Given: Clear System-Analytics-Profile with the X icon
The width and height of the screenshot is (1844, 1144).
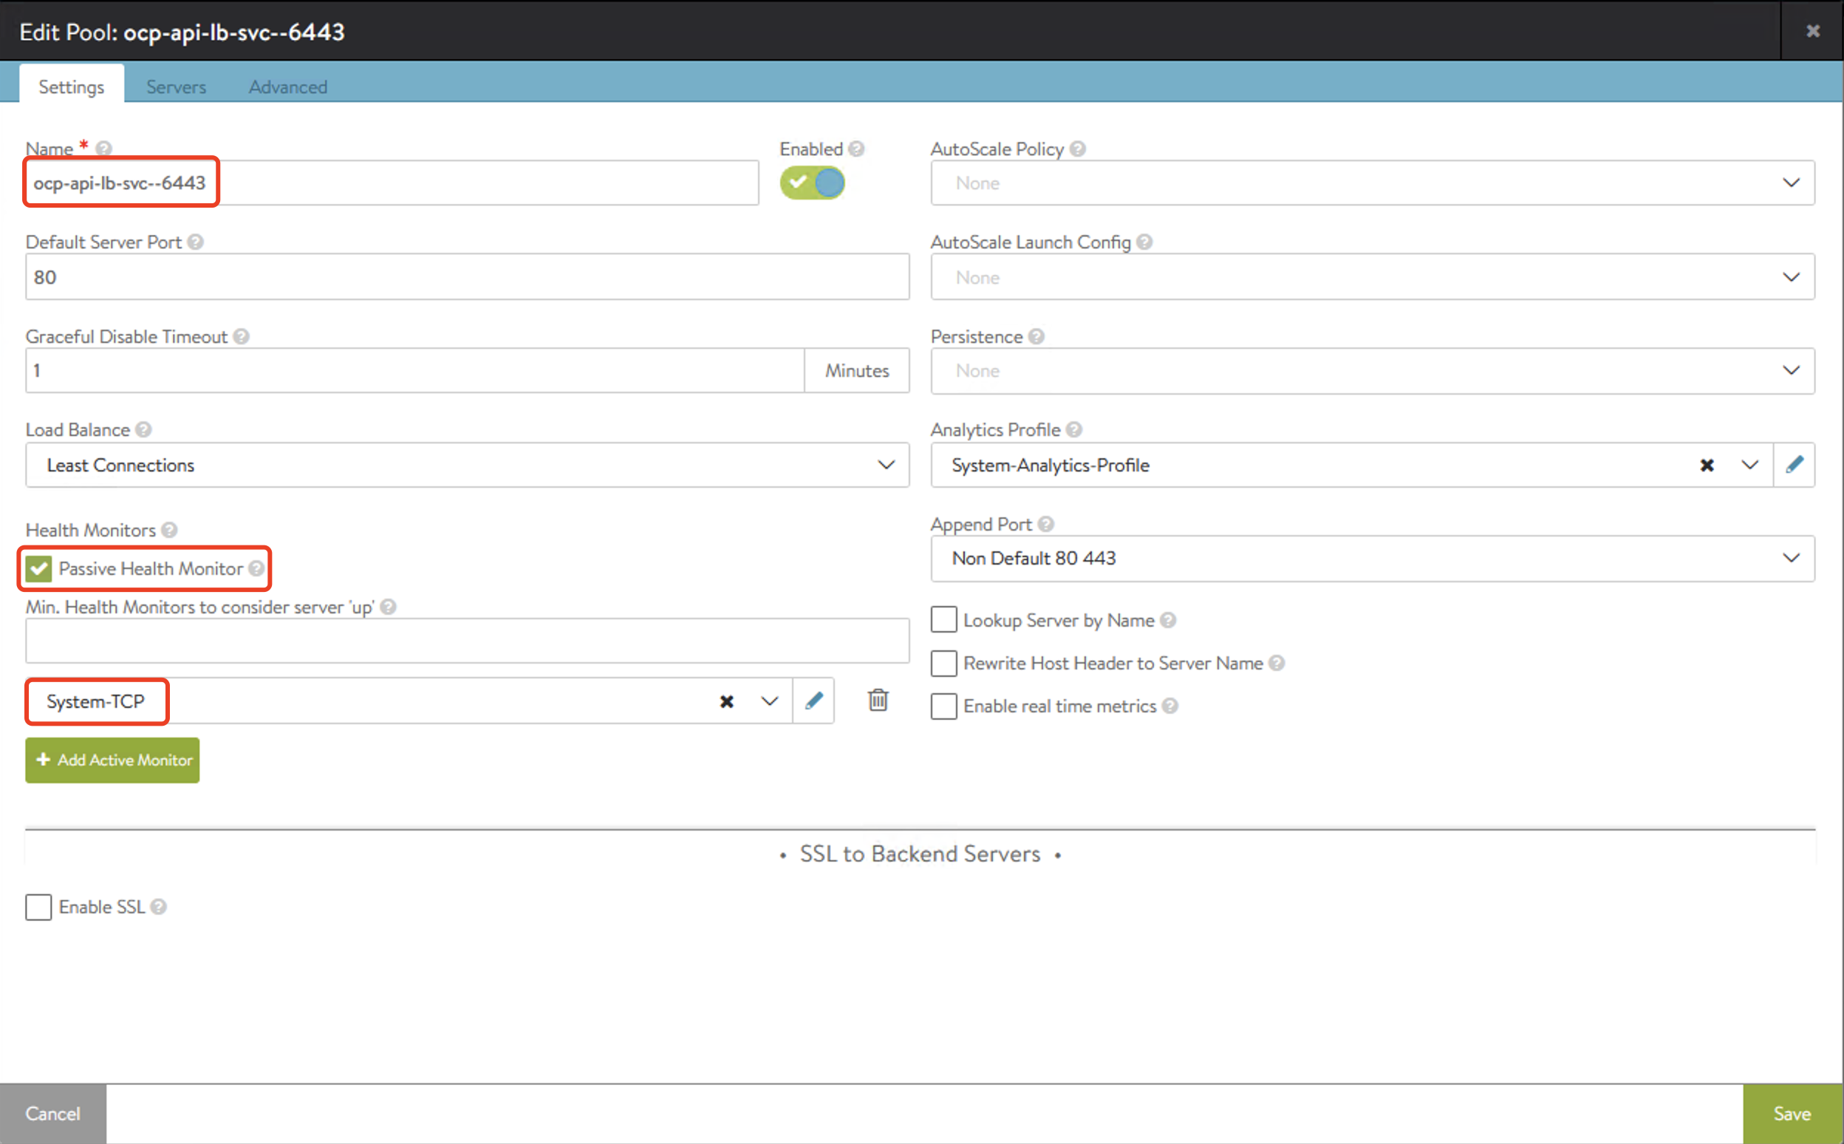Looking at the screenshot, I should 1707,466.
